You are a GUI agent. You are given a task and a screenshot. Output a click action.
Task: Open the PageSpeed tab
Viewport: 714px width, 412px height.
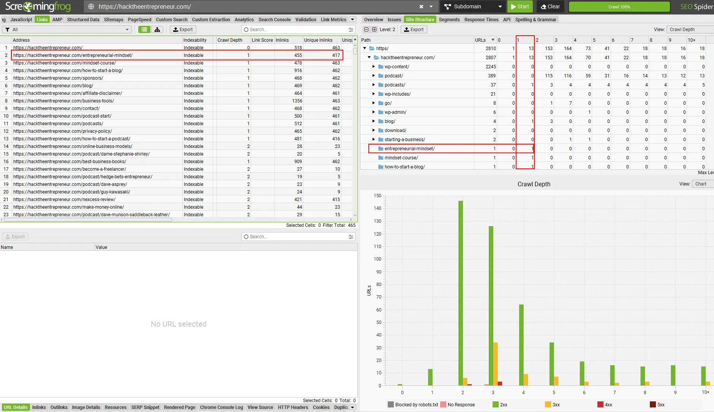[139, 20]
